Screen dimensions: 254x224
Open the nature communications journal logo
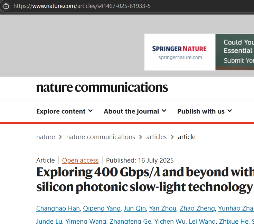click(102, 87)
